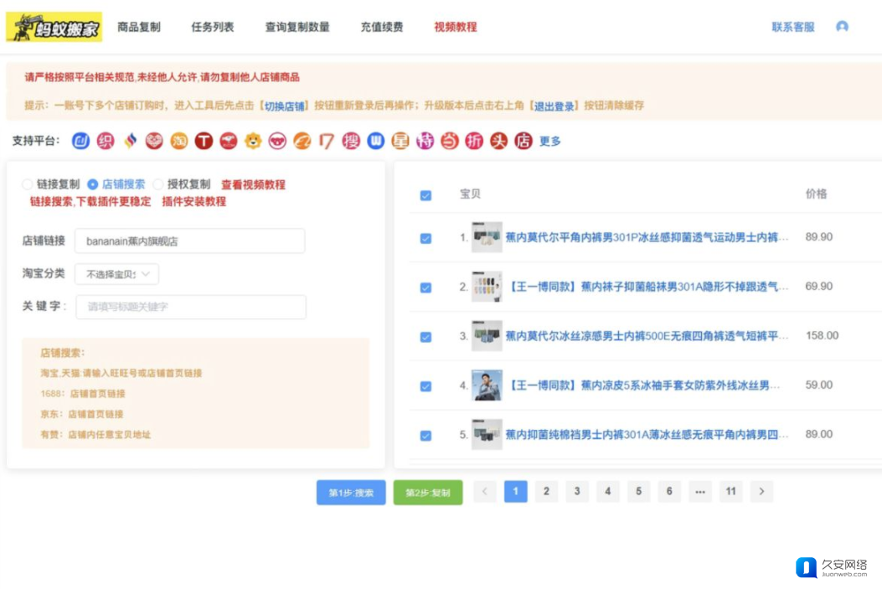Uncheck item 5 priced 89.00
This screenshot has height=589, width=882.
coord(426,436)
